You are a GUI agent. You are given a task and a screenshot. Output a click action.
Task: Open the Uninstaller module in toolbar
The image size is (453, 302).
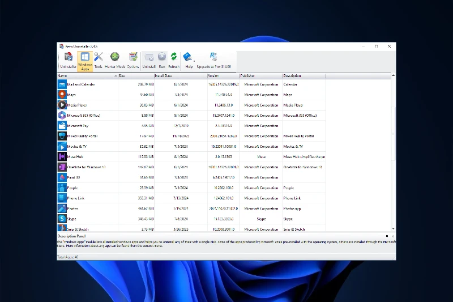(68, 61)
